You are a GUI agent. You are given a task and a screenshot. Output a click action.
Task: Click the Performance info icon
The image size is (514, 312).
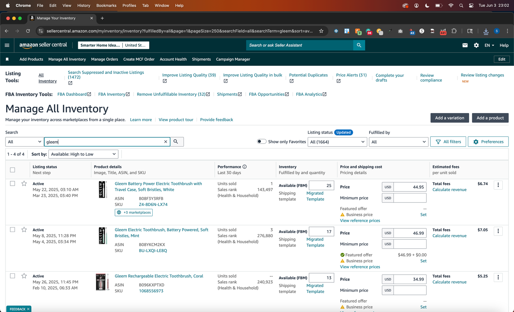coord(244,167)
